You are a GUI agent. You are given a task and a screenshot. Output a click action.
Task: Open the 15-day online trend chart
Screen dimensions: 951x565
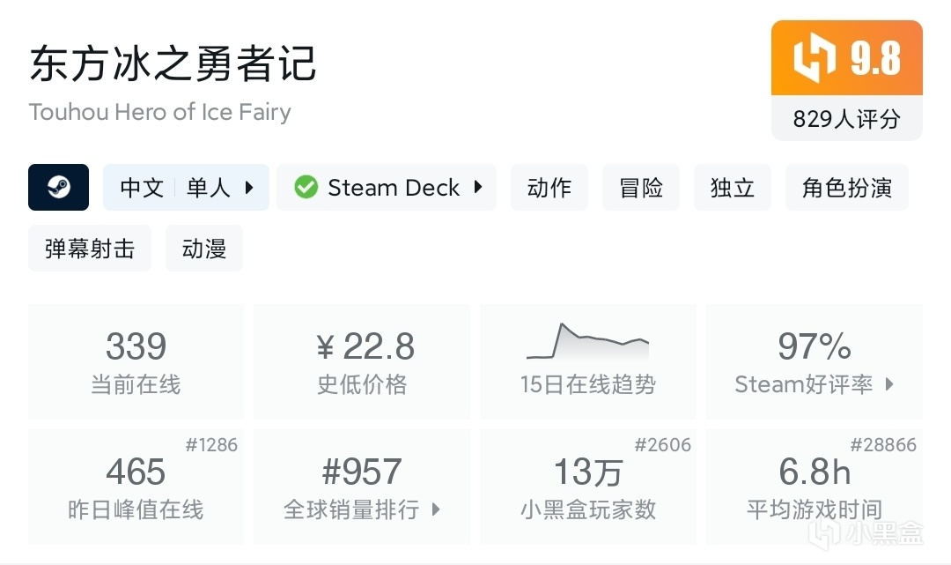click(587, 361)
